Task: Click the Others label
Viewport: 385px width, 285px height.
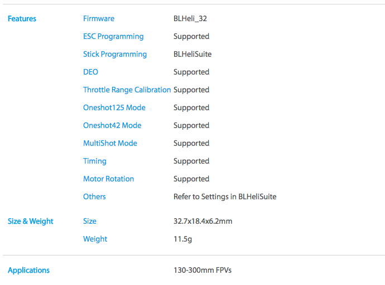Action: click(x=94, y=196)
